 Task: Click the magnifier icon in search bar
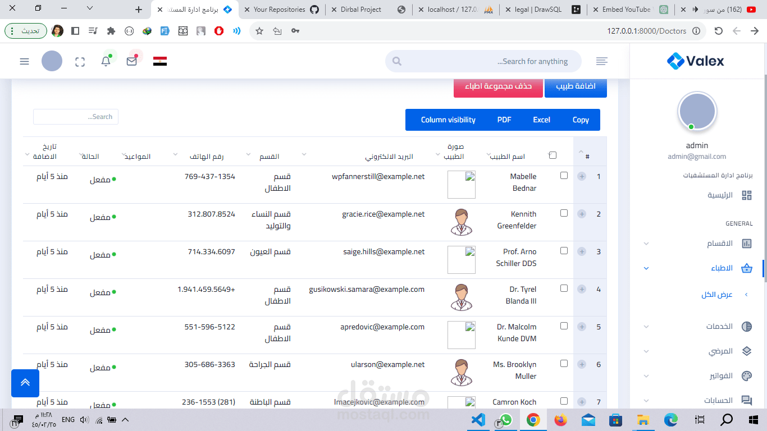397,61
